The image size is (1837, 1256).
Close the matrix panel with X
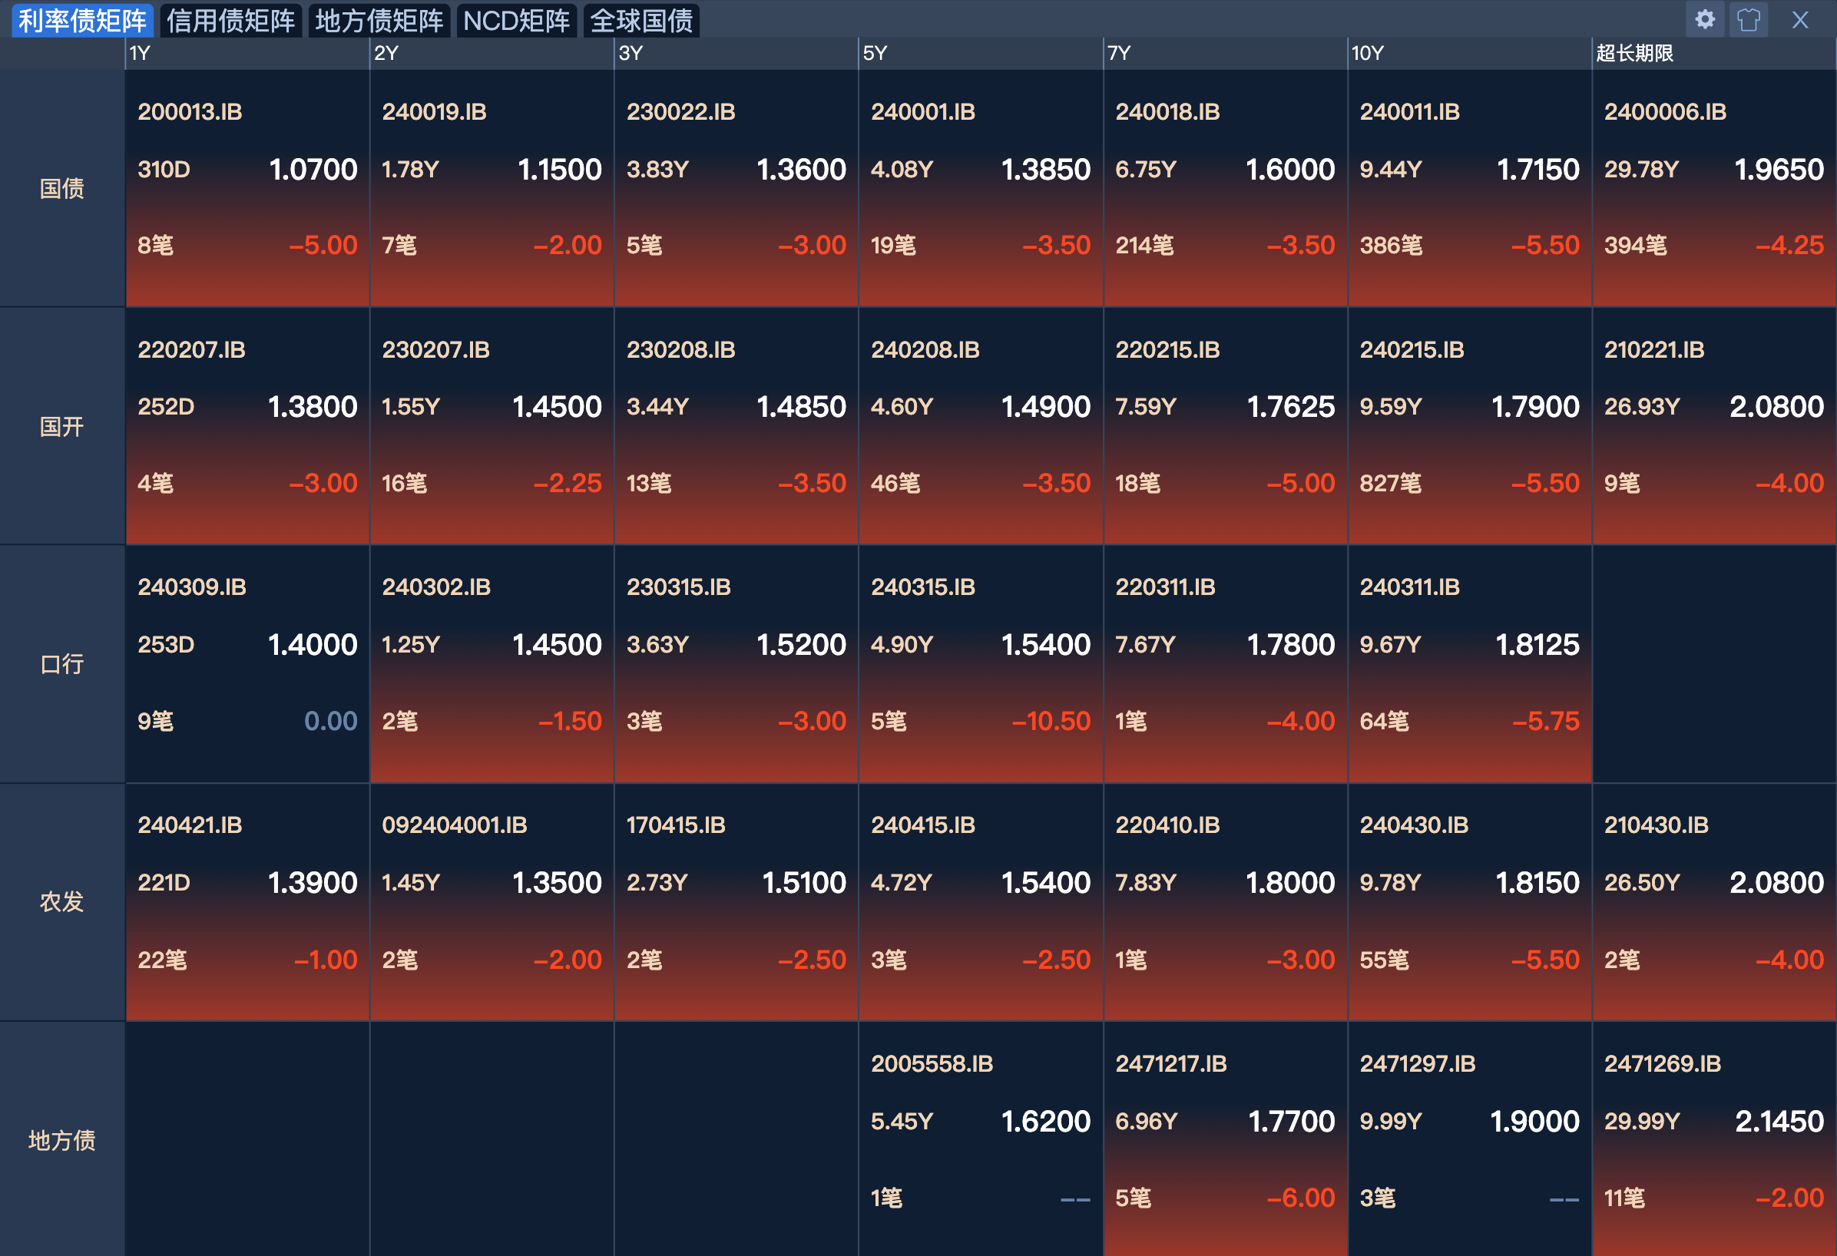(x=1800, y=20)
